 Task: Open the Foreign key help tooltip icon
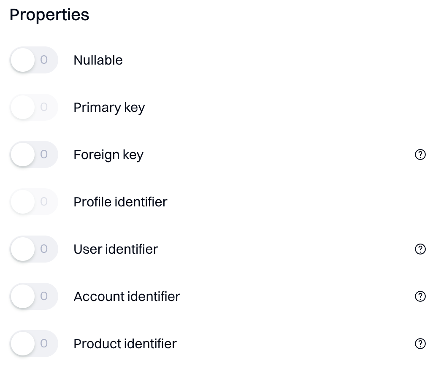[420, 155]
